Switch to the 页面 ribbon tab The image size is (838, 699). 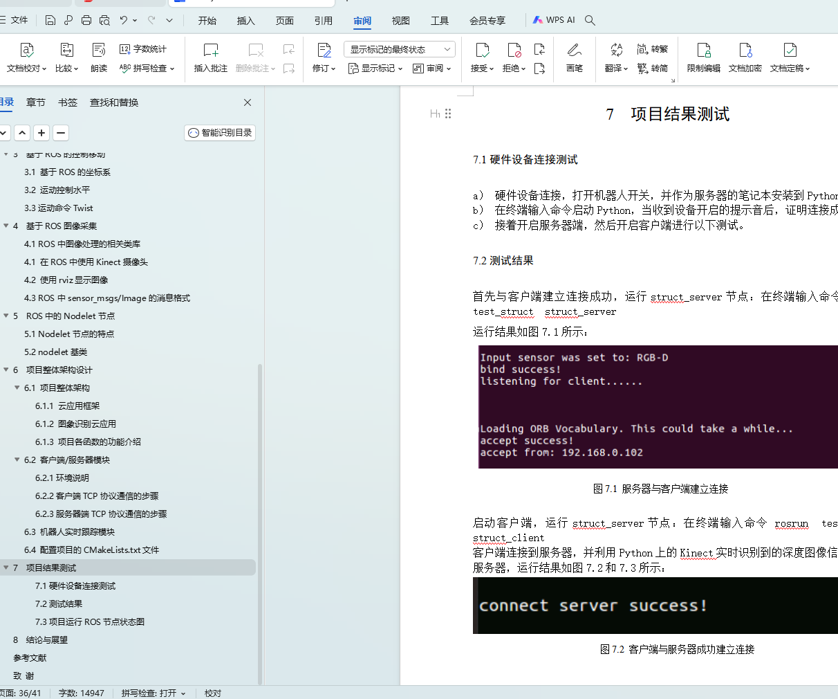tap(285, 21)
